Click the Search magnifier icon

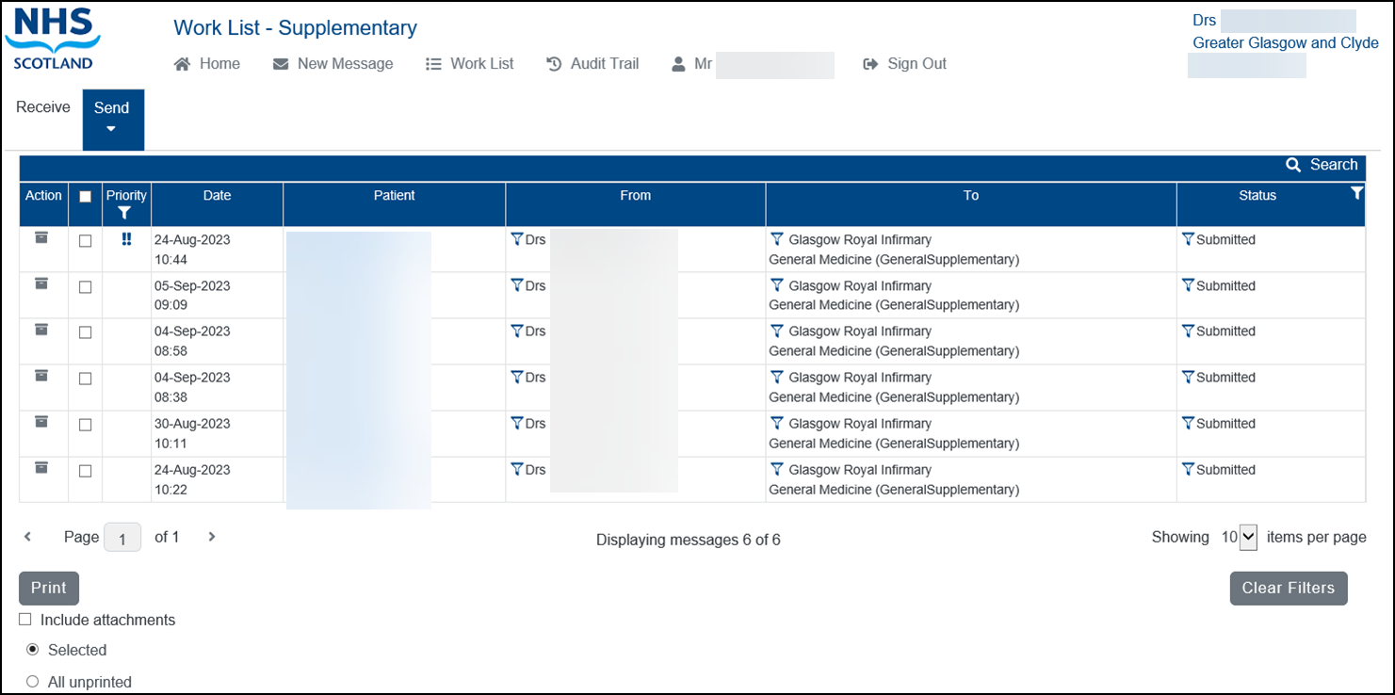[1293, 166]
